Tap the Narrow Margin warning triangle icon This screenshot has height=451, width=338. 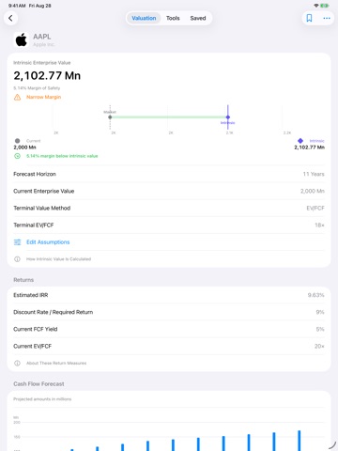point(18,97)
